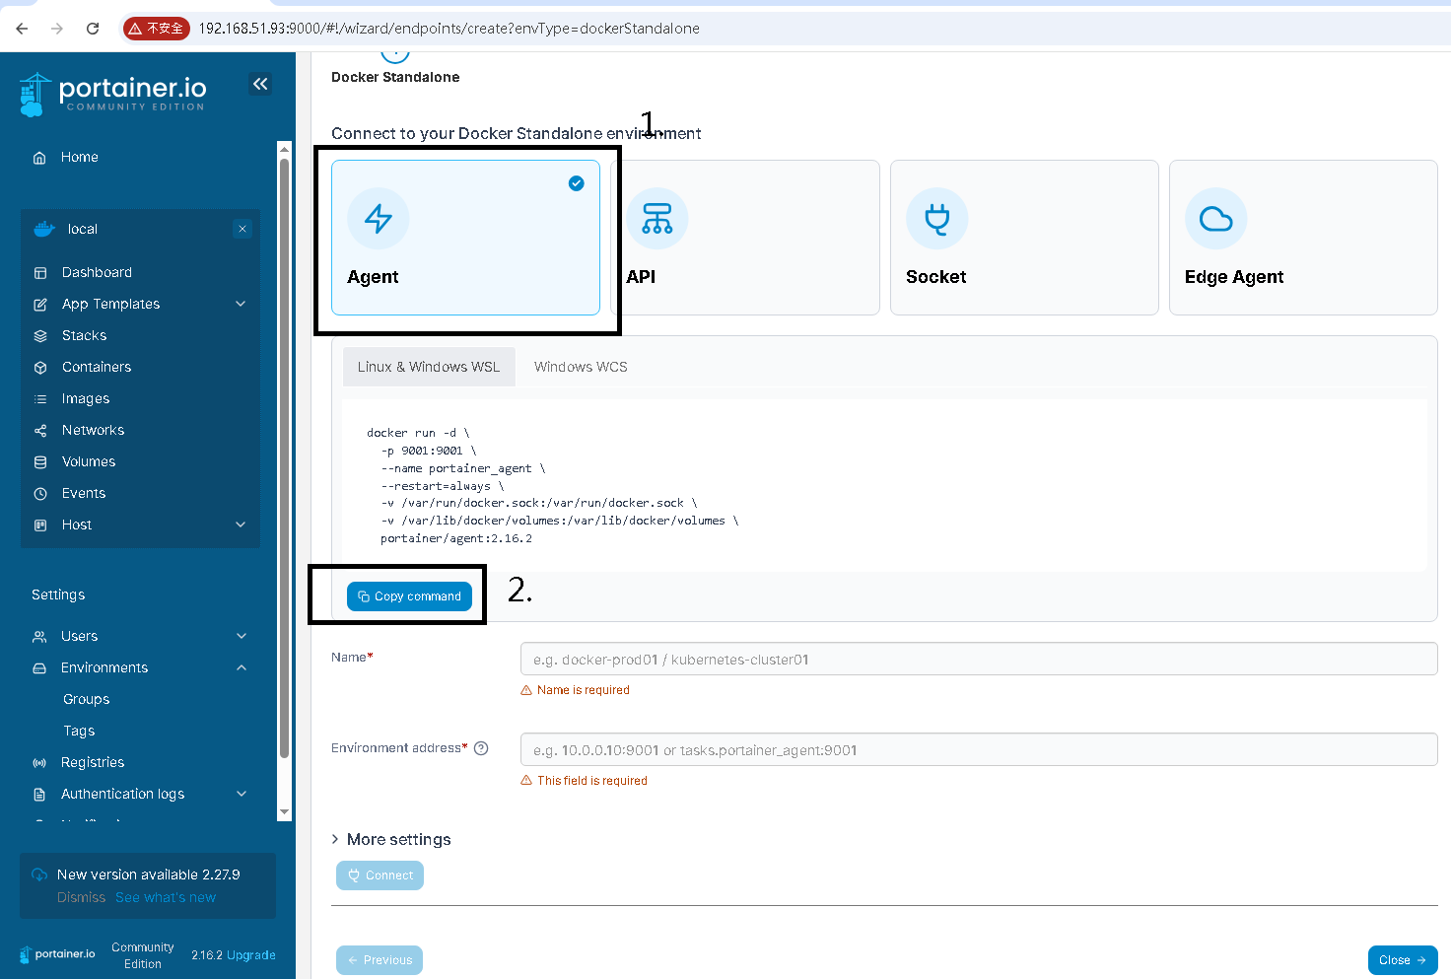The image size is (1451, 979).
Task: Select the Edge Agent connection option
Action: (1303, 238)
